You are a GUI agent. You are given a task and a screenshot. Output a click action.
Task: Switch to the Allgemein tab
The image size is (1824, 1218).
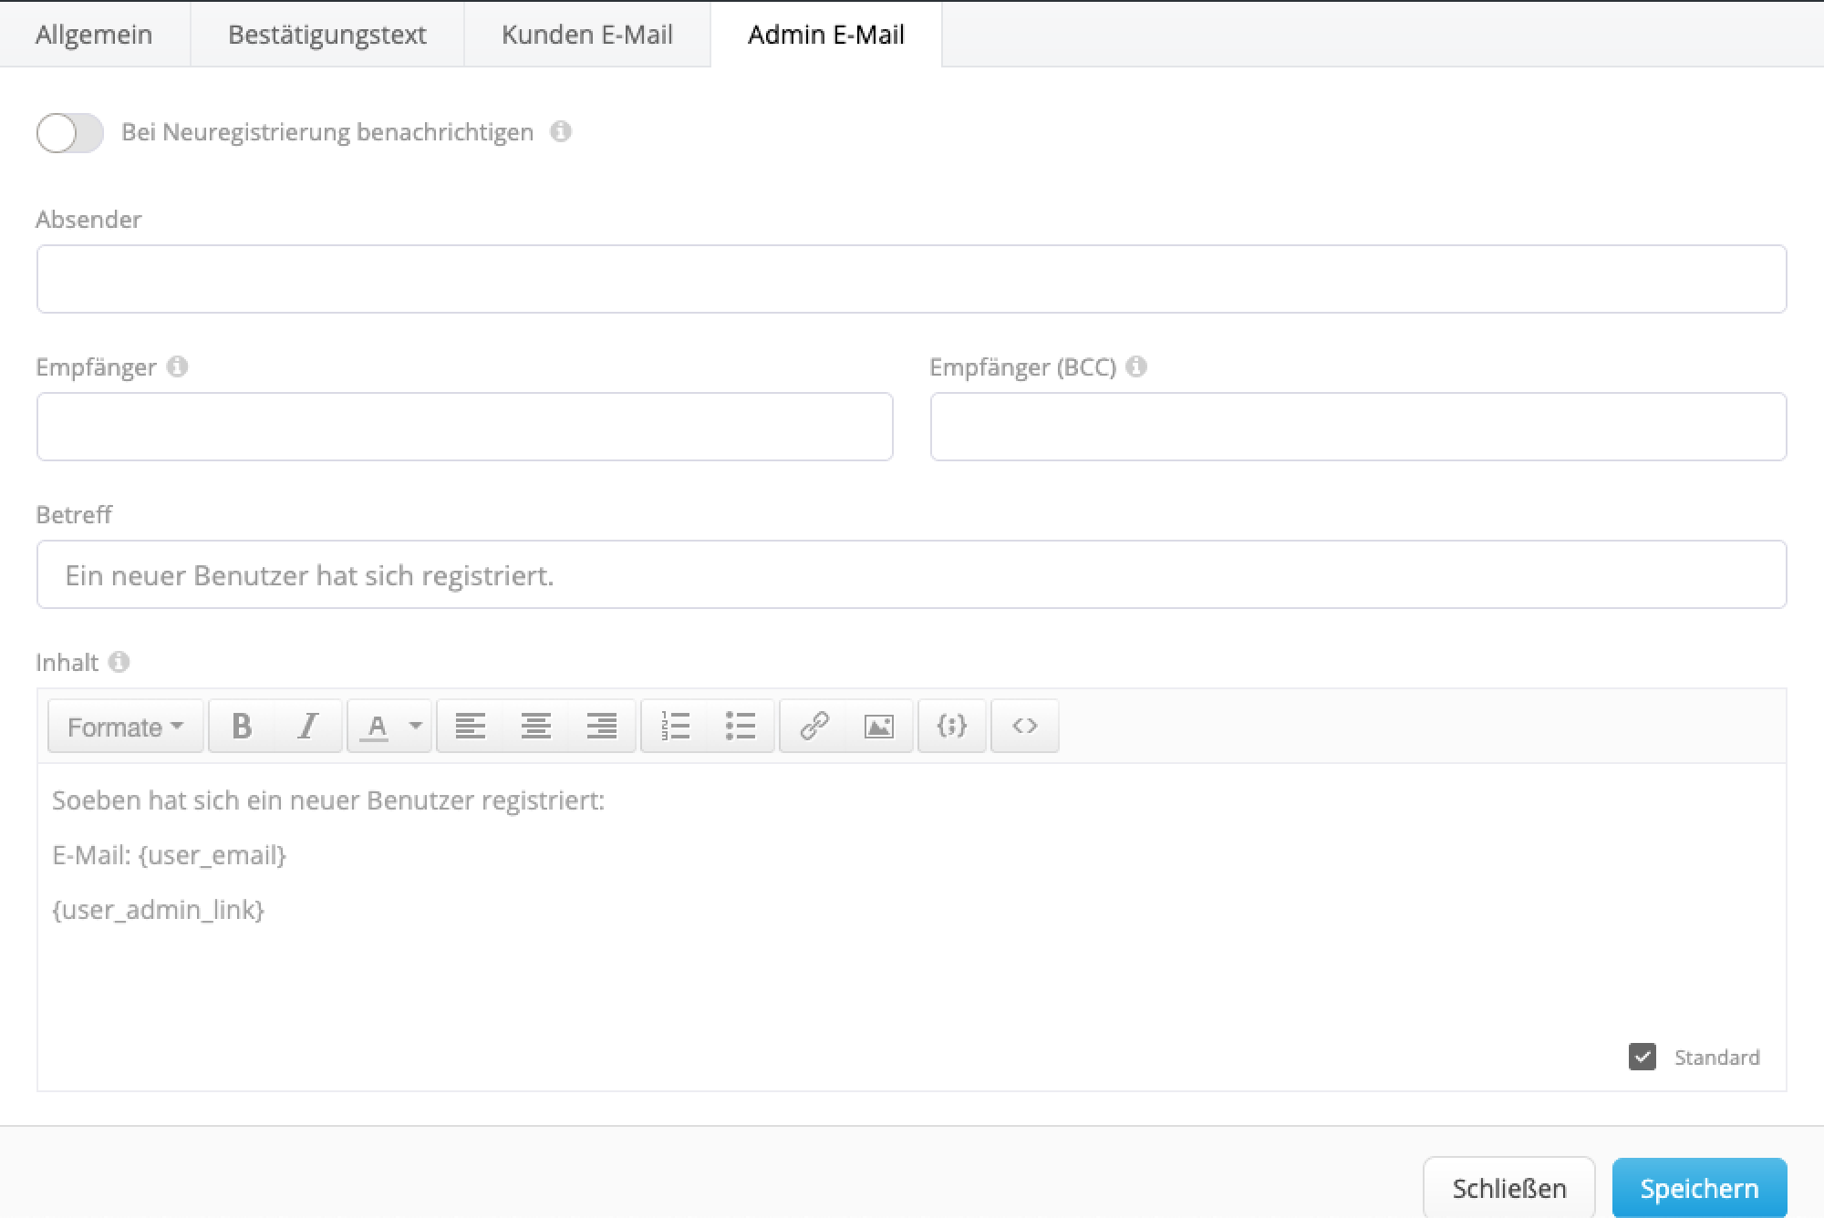click(x=94, y=35)
